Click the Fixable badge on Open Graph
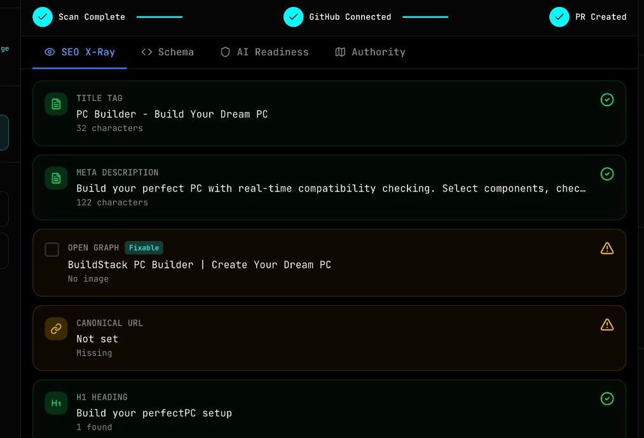This screenshot has width=644, height=438. [x=144, y=248]
